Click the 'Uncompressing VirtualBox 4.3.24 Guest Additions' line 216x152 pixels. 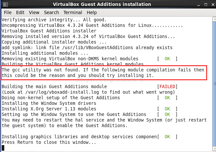[92, 26]
